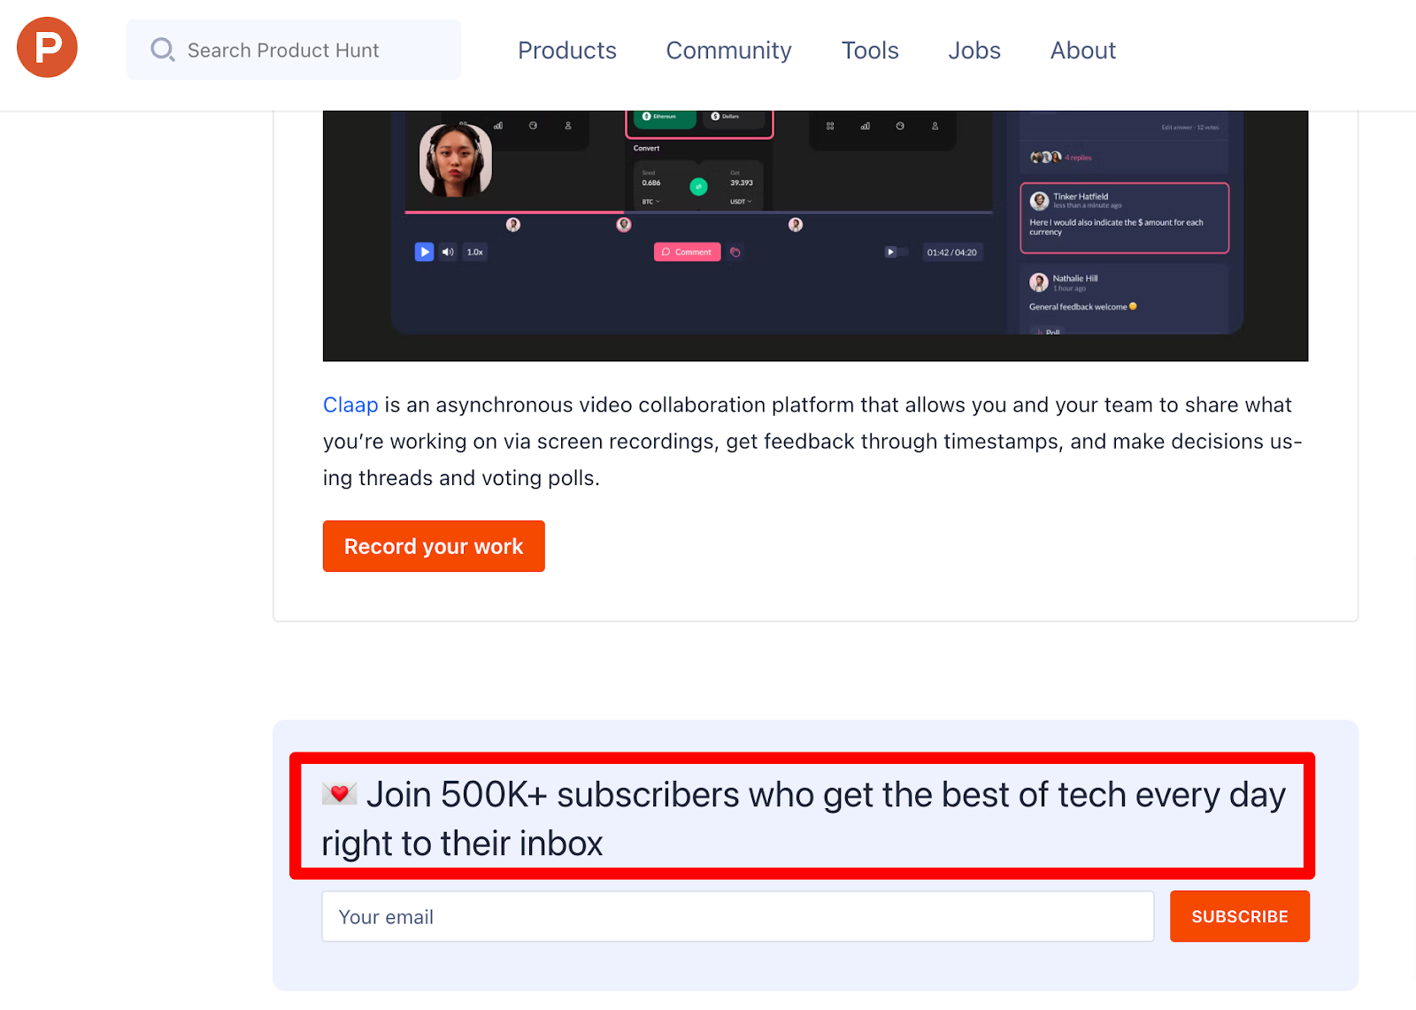Screen dimensions: 1416x1010
Task: Toggle the autoplay switch near the timestamp
Action: pyautogui.click(x=896, y=252)
